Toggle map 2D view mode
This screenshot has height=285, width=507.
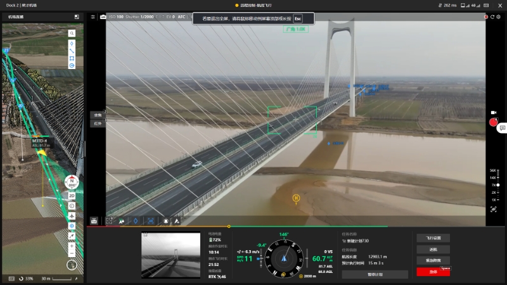(x=72, y=196)
